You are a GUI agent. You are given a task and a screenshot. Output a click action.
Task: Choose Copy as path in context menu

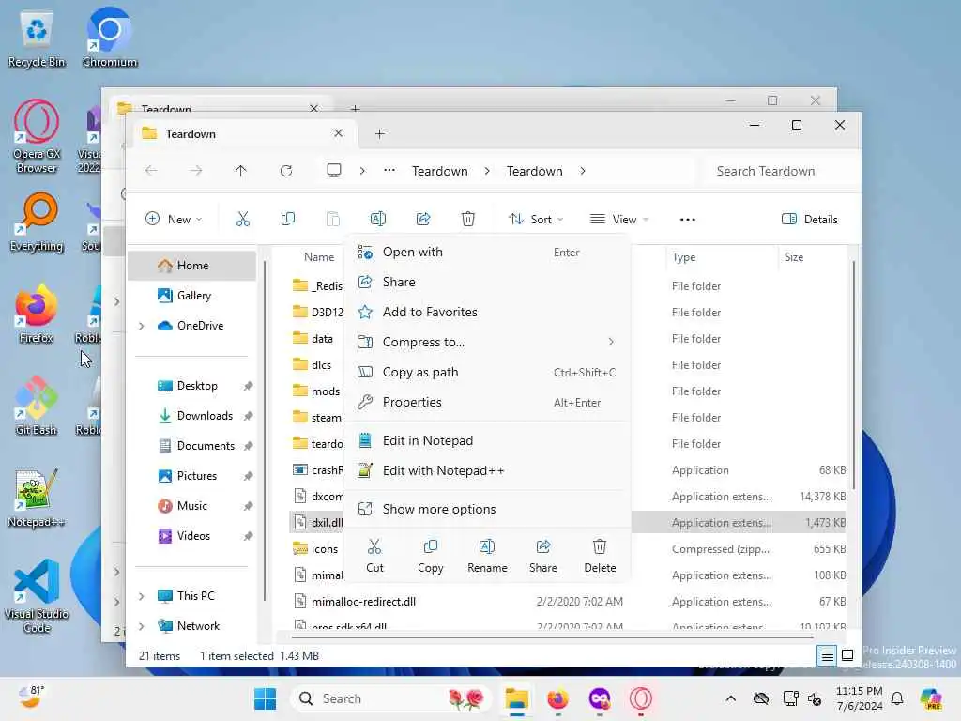click(x=487, y=372)
